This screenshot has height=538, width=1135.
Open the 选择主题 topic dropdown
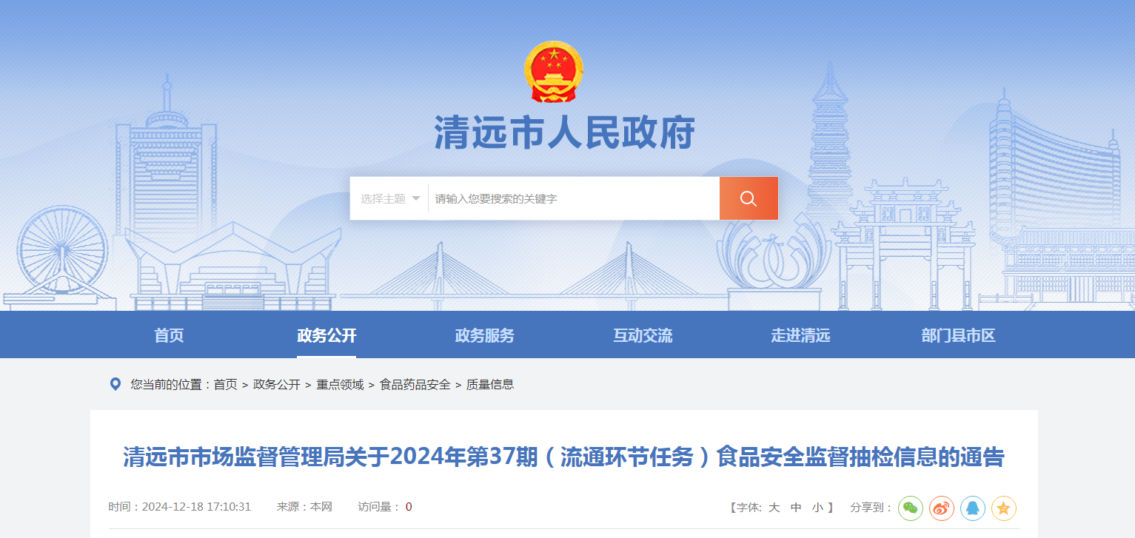coord(390,198)
